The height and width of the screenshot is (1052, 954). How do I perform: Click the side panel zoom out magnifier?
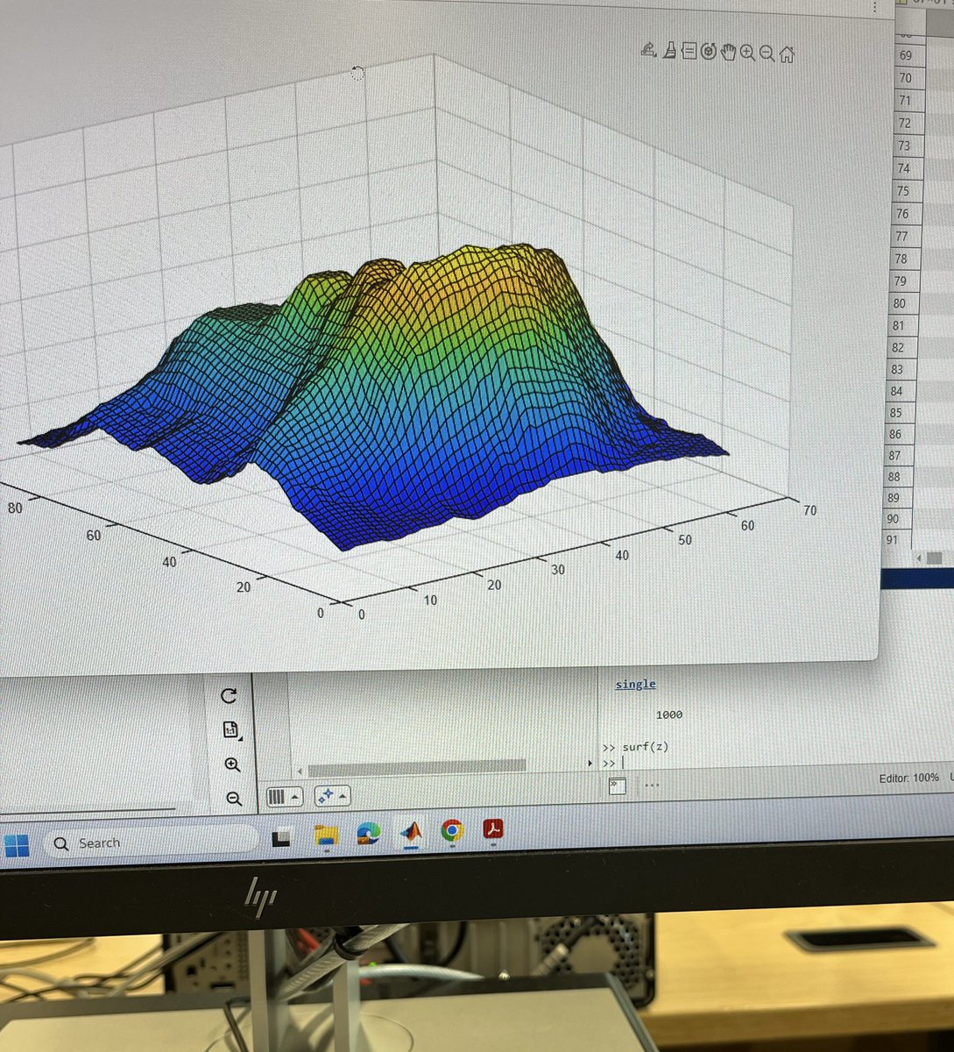[234, 799]
